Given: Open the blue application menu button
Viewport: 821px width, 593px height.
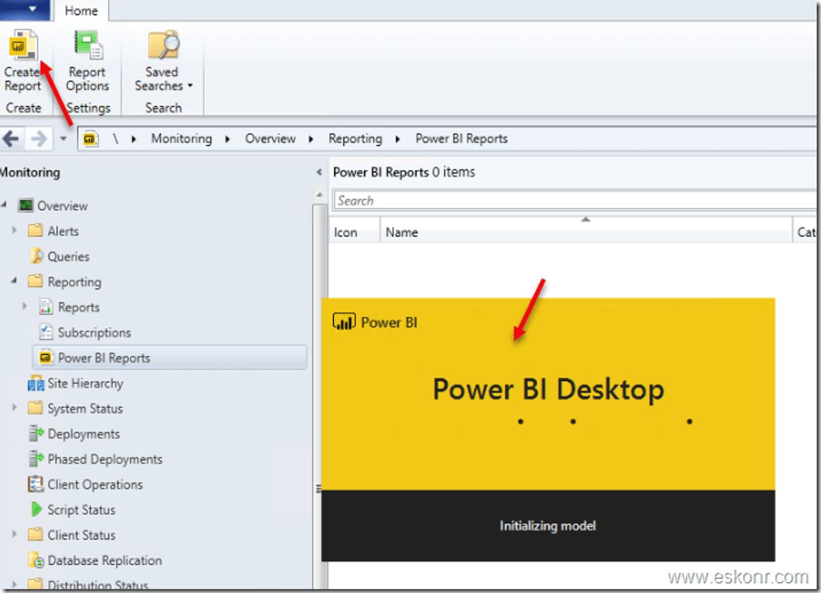Looking at the screenshot, I should (25, 10).
